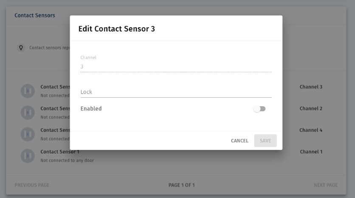Screen dimensions: 355x198
Task: Click the Channel 2 label
Action: [311, 108]
